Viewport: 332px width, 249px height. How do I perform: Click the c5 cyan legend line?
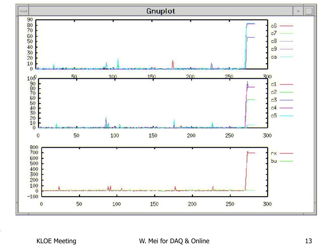tap(286, 116)
